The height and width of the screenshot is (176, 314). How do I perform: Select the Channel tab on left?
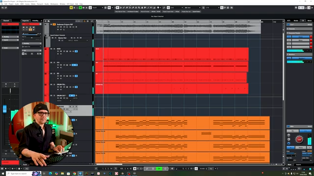pos(6,21)
